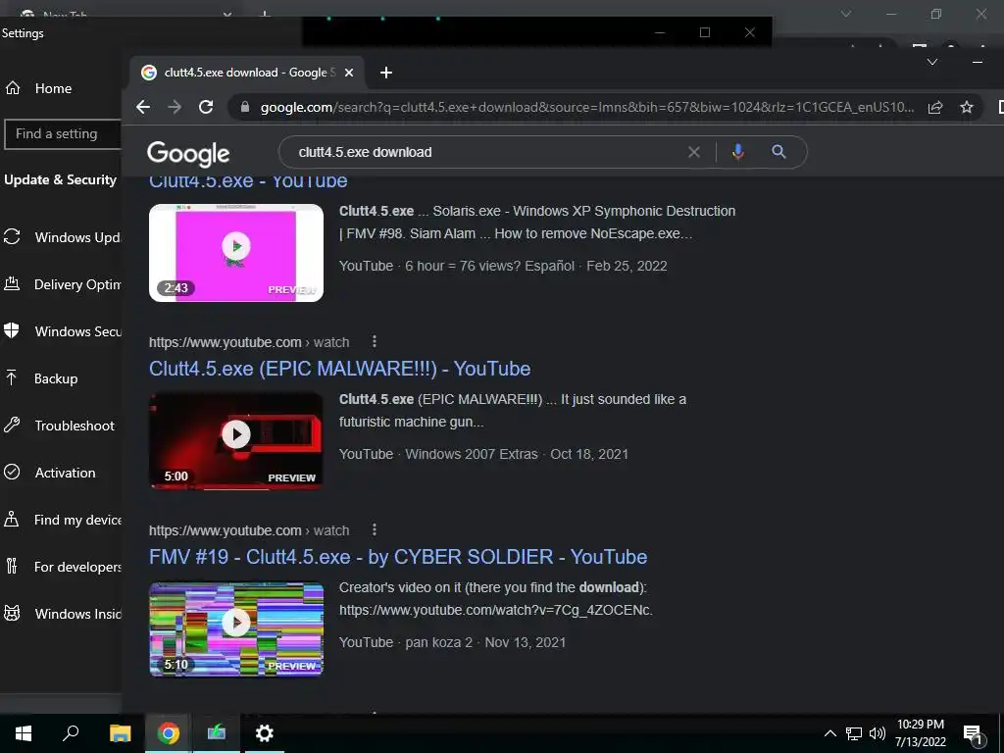Viewport: 1004px width, 753px height.
Task: Click the Troubleshoot wrench icon
Action: [x=12, y=425]
